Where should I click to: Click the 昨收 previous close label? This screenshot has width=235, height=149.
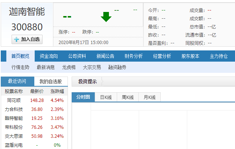153,35
